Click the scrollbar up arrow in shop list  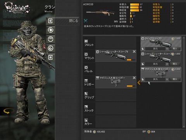click(x=184, y=38)
